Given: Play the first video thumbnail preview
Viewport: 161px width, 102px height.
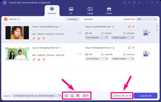Looking at the screenshot, I should 17,33.
